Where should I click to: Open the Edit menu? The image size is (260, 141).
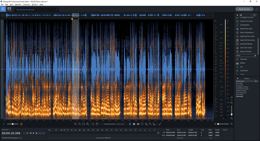click(x=7, y=4)
